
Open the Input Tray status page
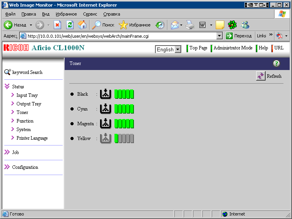tap(27, 95)
